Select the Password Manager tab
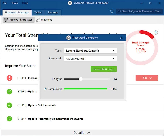164x136 pixels. (x=17, y=13)
